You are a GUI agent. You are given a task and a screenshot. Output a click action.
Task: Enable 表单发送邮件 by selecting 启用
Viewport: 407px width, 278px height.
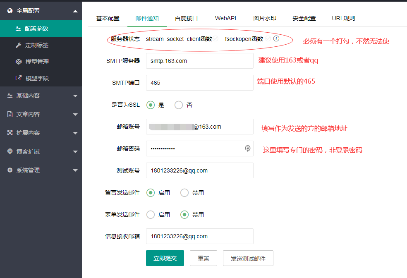(151, 214)
